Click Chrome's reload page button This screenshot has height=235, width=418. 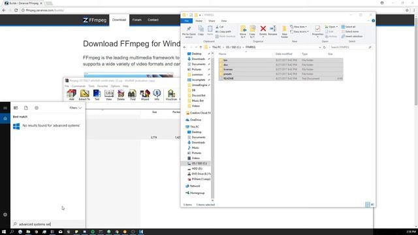[x=16, y=10]
